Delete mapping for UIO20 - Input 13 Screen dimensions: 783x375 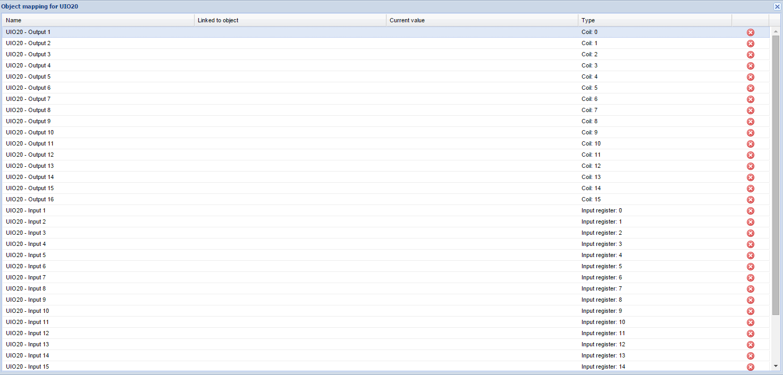coord(751,345)
